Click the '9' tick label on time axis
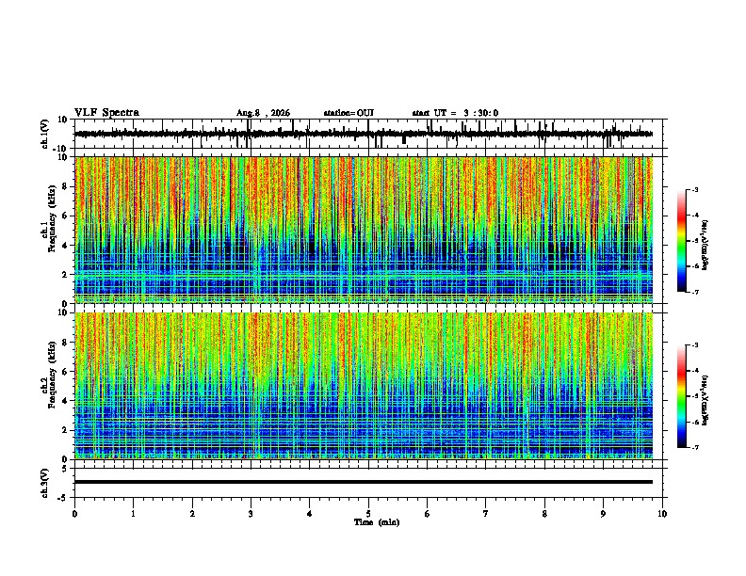This screenshot has height=576, width=746. [x=603, y=514]
